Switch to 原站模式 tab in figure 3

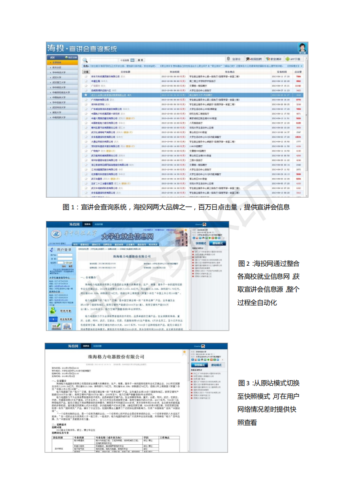point(216,365)
